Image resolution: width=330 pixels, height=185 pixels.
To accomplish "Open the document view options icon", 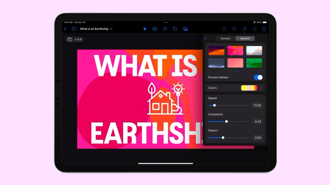I will (x=264, y=29).
